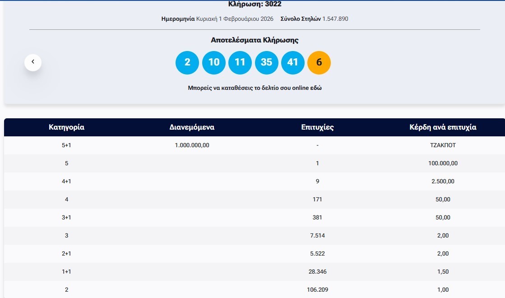The image size is (505, 298).
Task: Click the Διανεμόμενα column header
Action: (192, 127)
